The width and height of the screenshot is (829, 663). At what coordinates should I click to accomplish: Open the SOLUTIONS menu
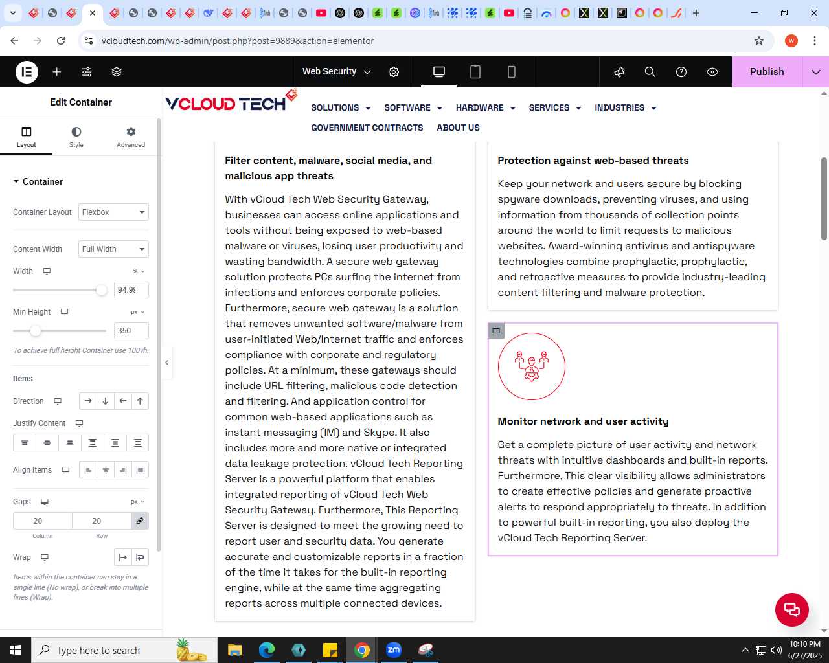(x=341, y=108)
